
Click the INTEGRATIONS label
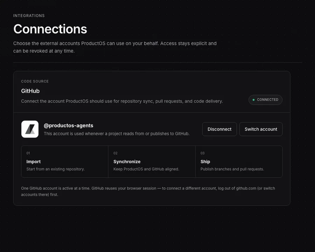tap(29, 16)
